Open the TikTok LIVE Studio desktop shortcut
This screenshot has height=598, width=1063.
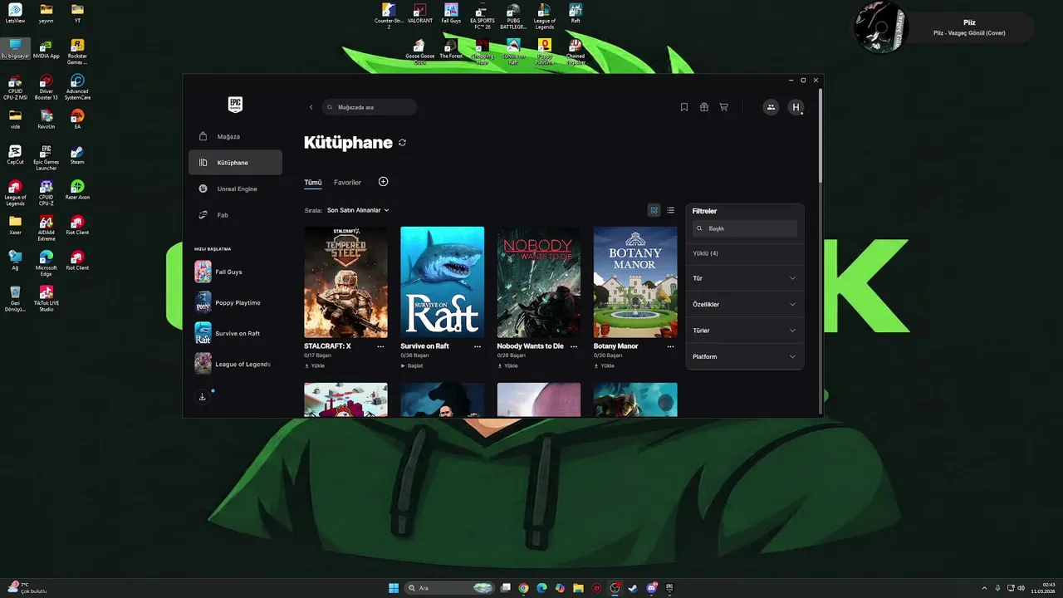[47, 299]
